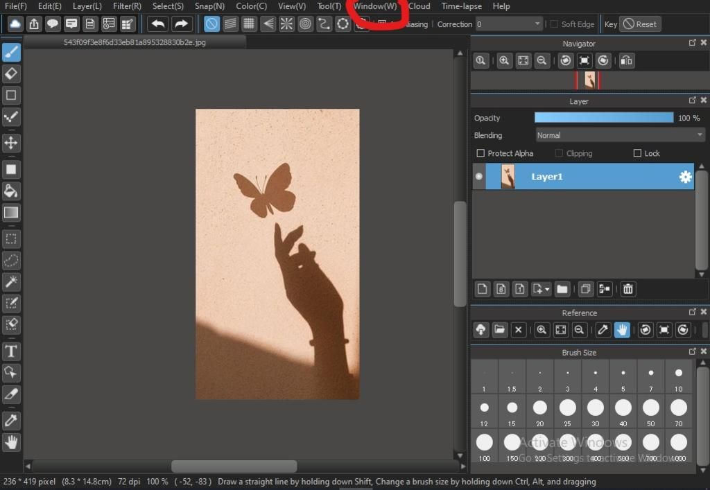
Task: Select the Hand tool in left toolbar
Action: click(x=11, y=442)
